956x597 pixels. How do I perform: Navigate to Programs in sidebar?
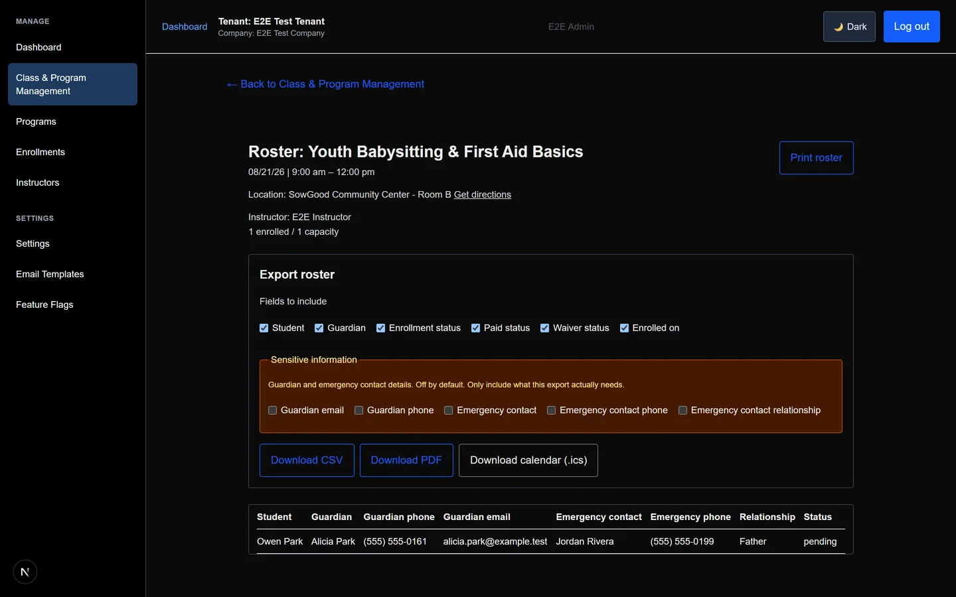(72, 121)
